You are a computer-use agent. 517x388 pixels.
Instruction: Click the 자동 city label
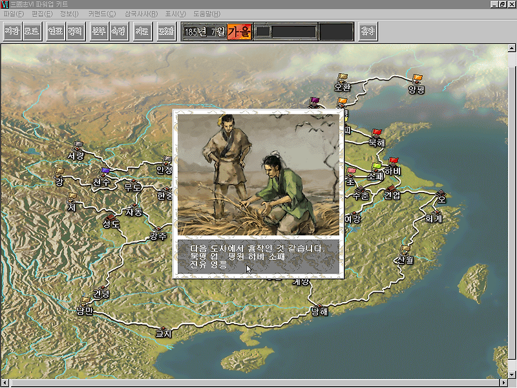tap(134, 212)
